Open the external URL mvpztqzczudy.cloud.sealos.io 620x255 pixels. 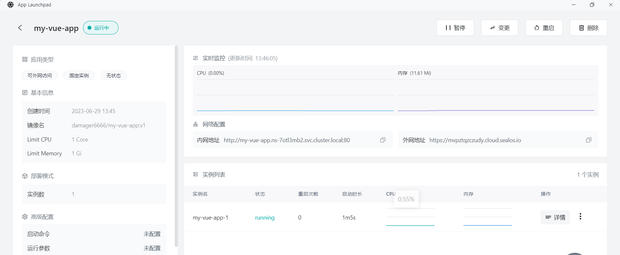[x=475, y=140]
